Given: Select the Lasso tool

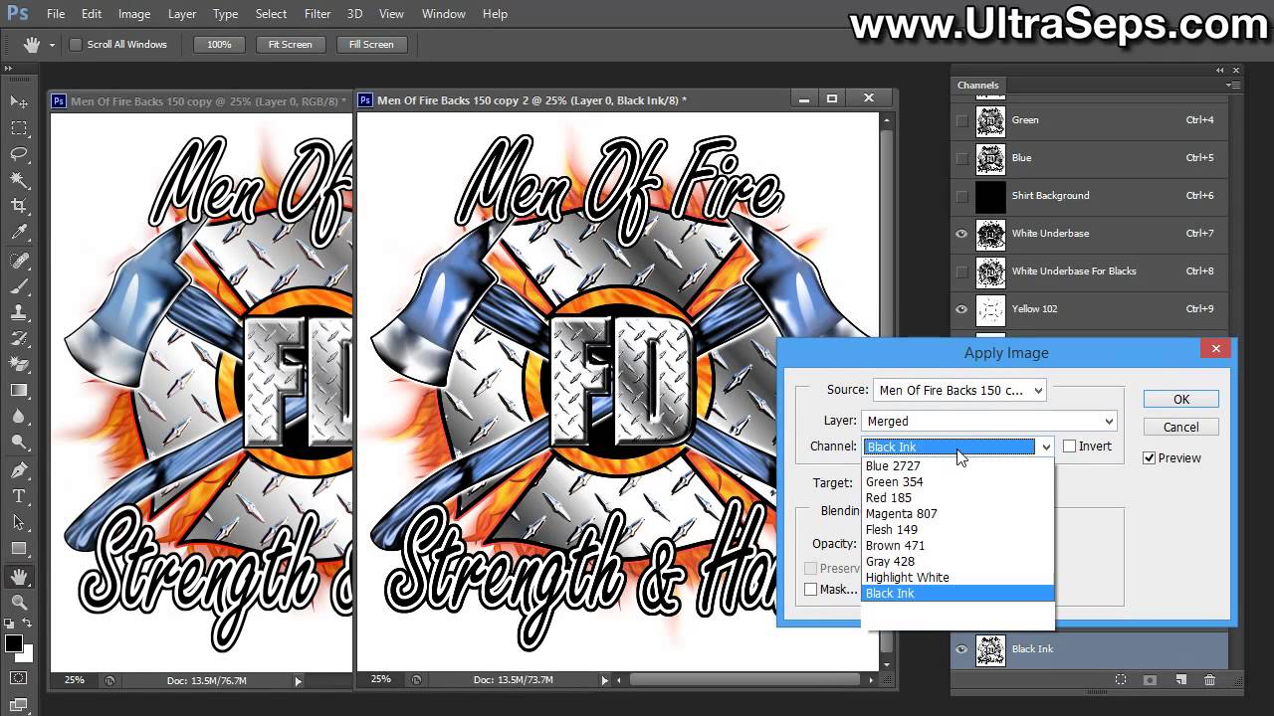Looking at the screenshot, I should click(x=18, y=154).
